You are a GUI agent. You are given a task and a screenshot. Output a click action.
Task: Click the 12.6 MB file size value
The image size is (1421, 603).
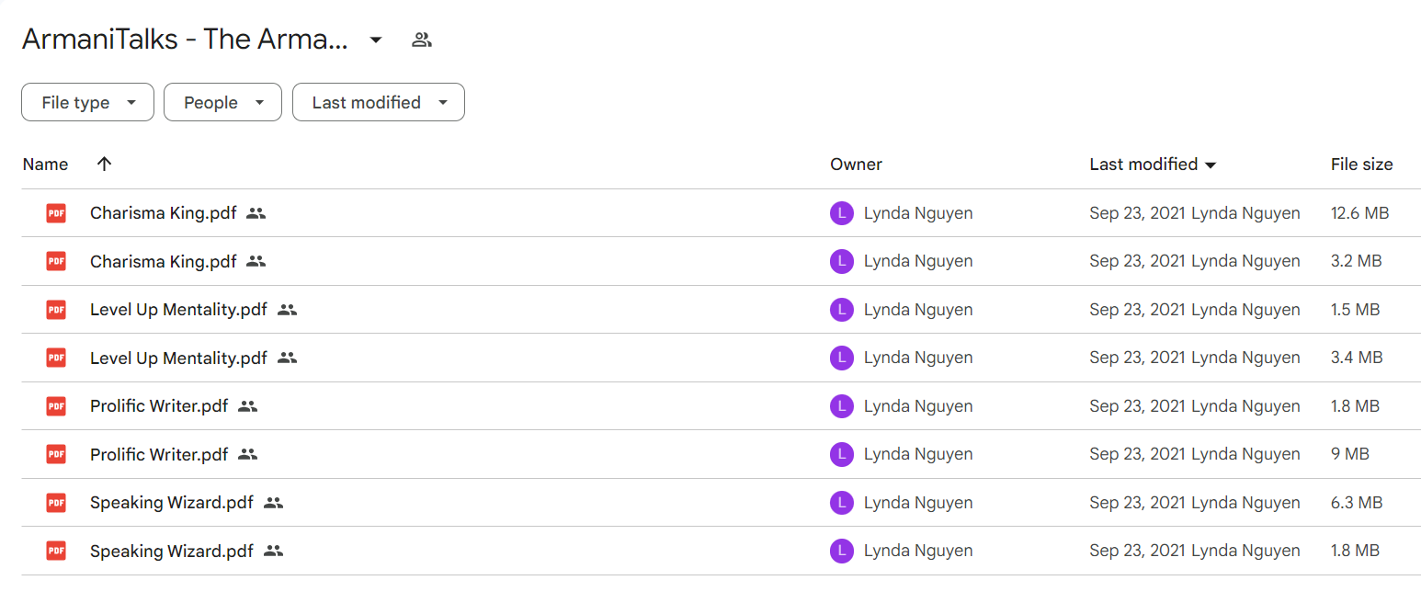pyautogui.click(x=1359, y=213)
